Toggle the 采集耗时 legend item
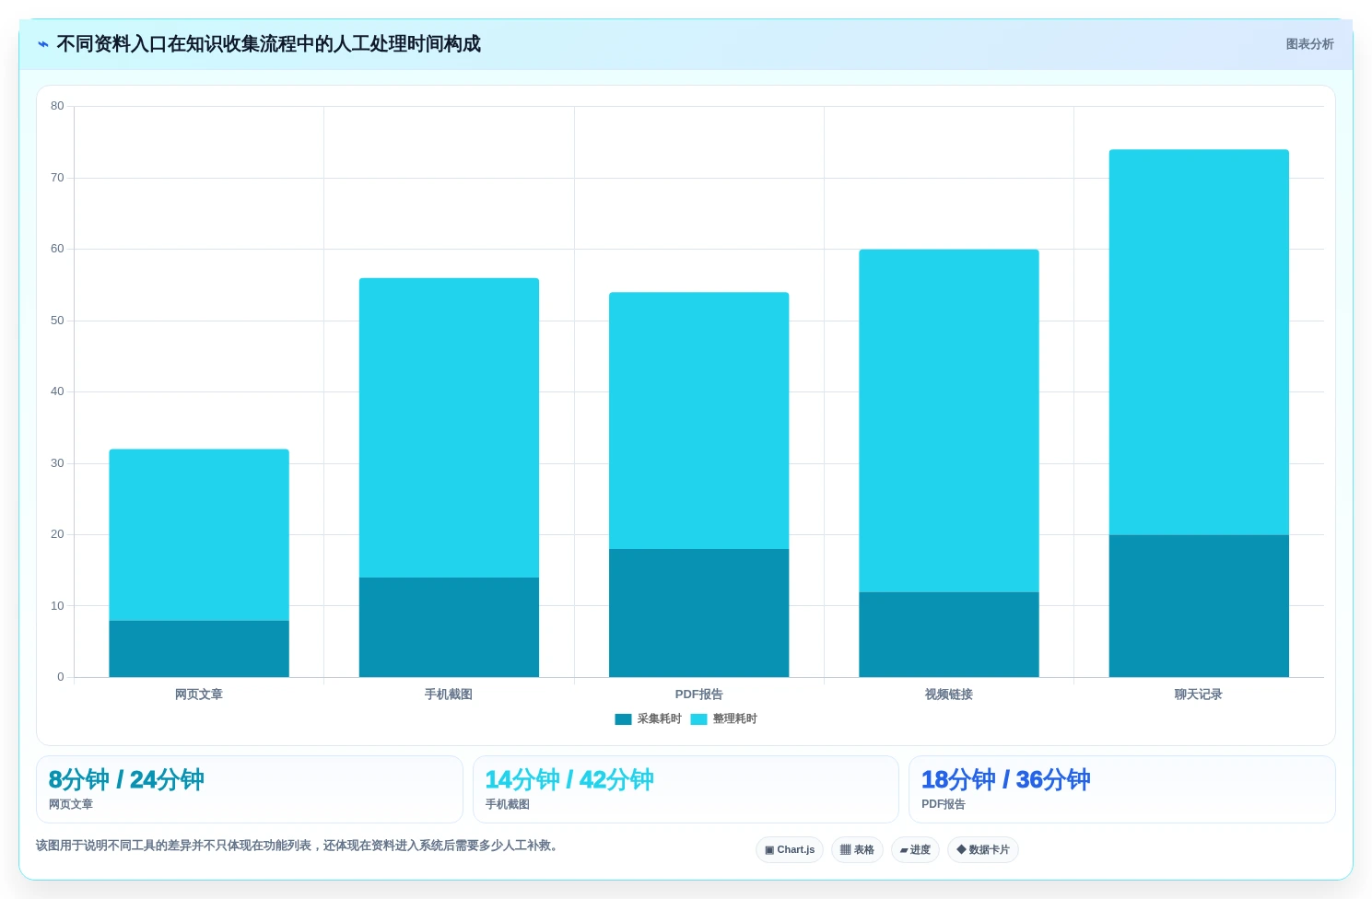The image size is (1372, 899). click(x=648, y=719)
